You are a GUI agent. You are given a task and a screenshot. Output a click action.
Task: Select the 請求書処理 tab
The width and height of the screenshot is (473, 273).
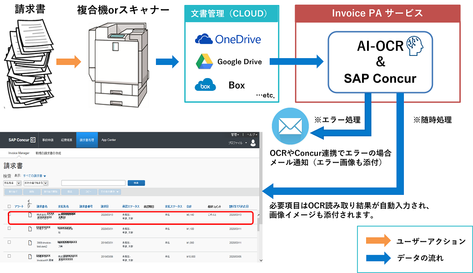(x=87, y=140)
